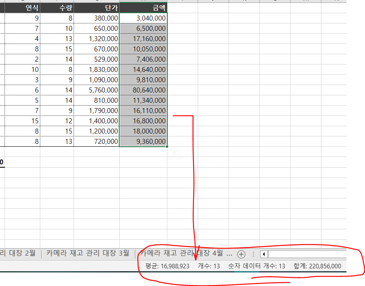Select 연식 cell 5 in the 810,000 row
This screenshot has height=286, width=365.
pyautogui.click(x=22, y=100)
